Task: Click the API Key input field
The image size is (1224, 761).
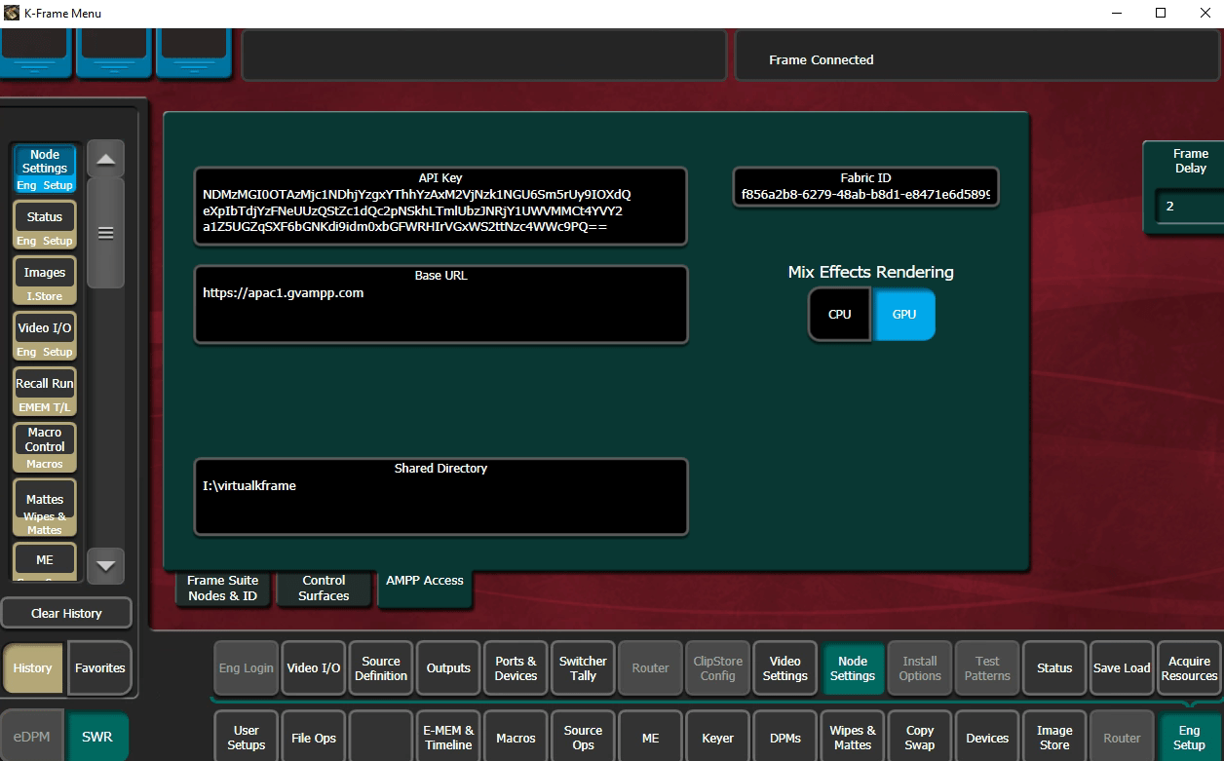Action: click(x=440, y=206)
